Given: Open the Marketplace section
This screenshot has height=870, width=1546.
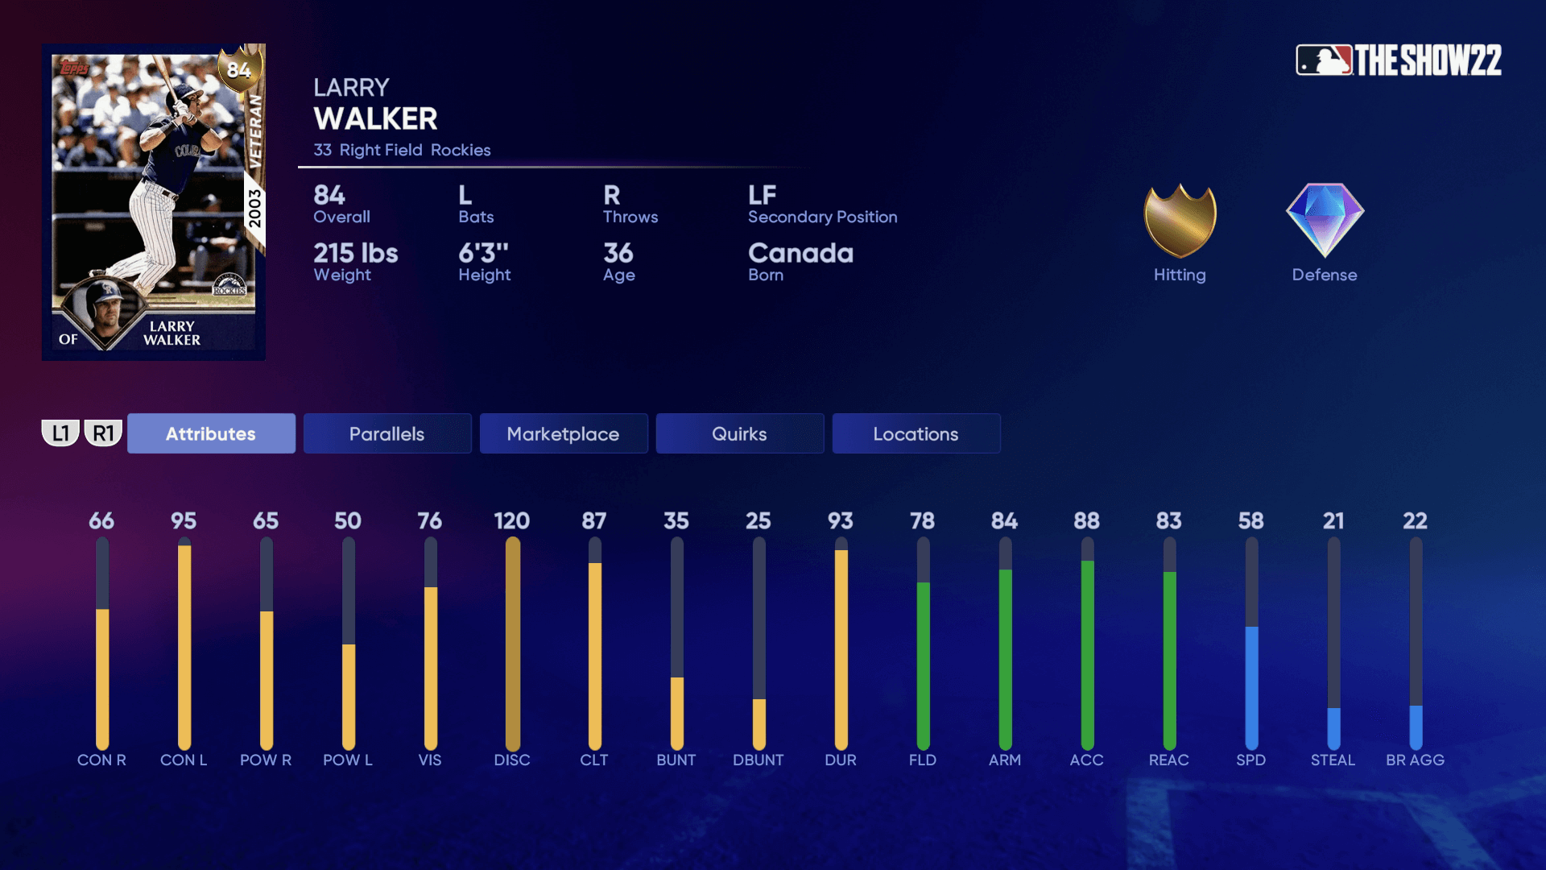Looking at the screenshot, I should (563, 433).
